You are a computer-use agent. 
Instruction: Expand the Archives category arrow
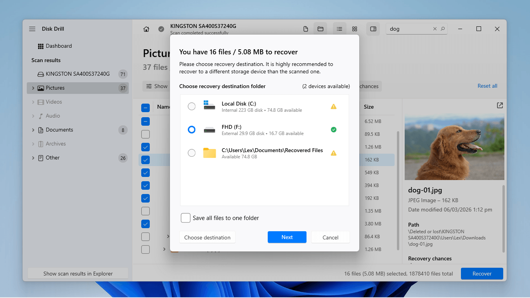tap(33, 144)
